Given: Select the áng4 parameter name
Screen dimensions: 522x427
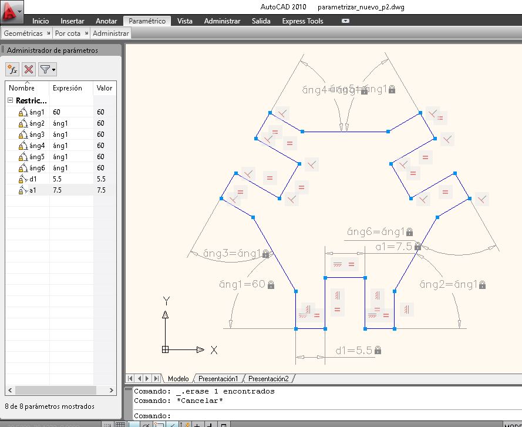Looking at the screenshot, I should click(x=36, y=146).
